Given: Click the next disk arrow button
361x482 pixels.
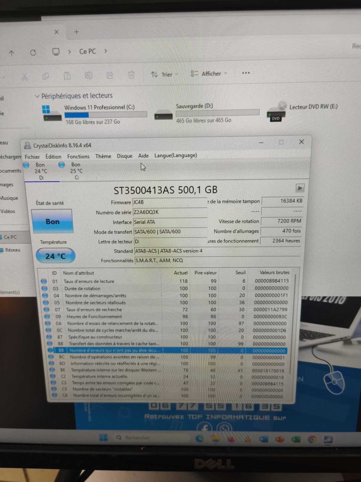Looking at the screenshot, I should 300,188.
